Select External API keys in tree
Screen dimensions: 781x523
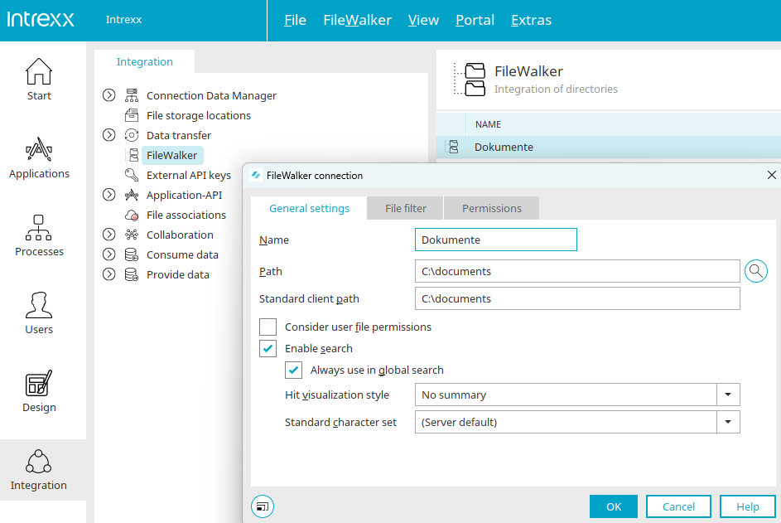point(188,175)
